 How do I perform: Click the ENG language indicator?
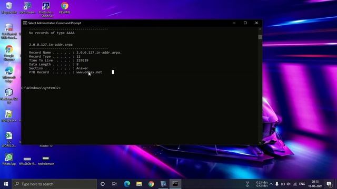coord(302,184)
